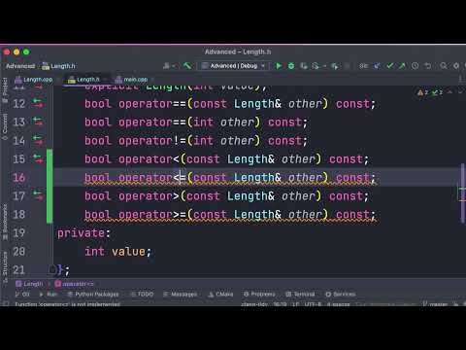Click the operator<= breadcrumb
The width and height of the screenshot is (466, 350).
tap(74, 284)
